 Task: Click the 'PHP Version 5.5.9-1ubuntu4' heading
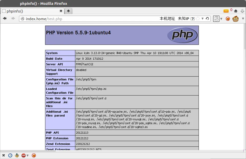point(78,33)
